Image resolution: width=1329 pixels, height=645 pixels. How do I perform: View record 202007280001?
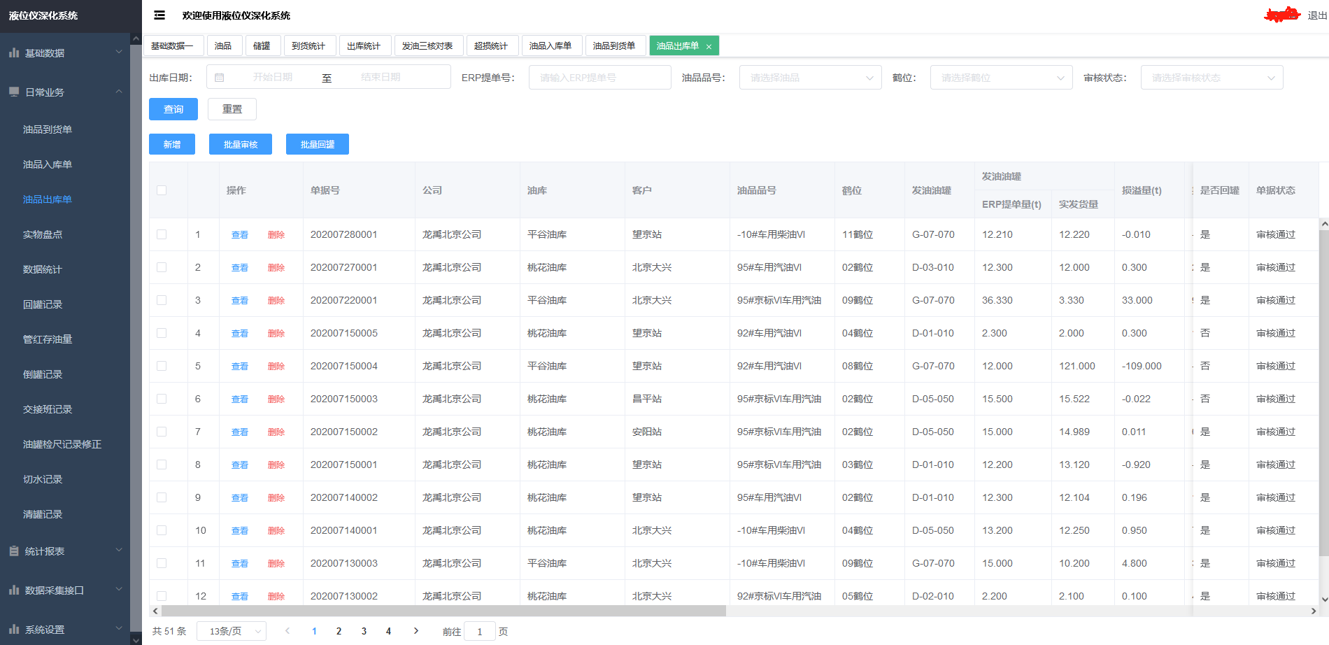[x=240, y=234]
